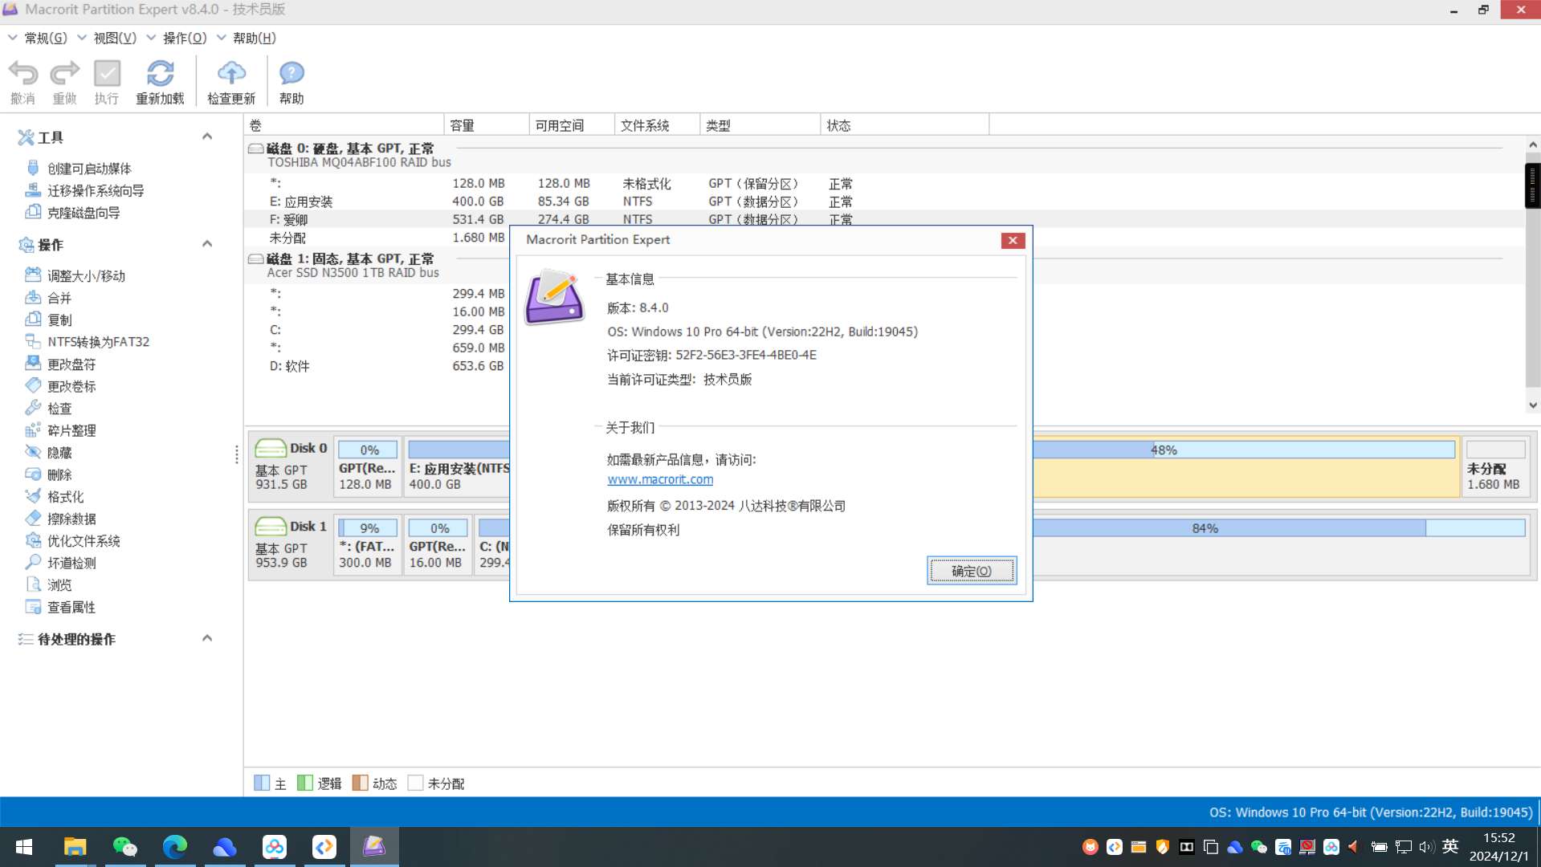Select NTFS转换为FAT32 operation
This screenshot has height=867, width=1541.
click(x=87, y=342)
